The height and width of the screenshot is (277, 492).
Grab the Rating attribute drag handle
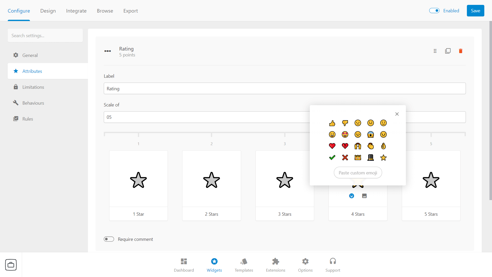[435, 51]
